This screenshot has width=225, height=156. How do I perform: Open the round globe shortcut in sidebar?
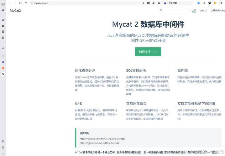(3, 74)
